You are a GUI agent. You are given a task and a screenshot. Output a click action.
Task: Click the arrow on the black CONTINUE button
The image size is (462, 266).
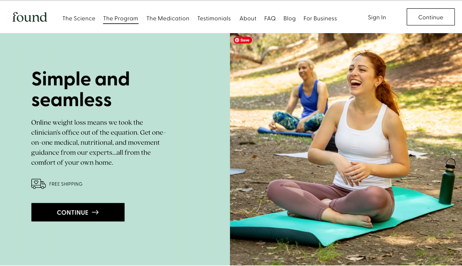tap(95, 212)
